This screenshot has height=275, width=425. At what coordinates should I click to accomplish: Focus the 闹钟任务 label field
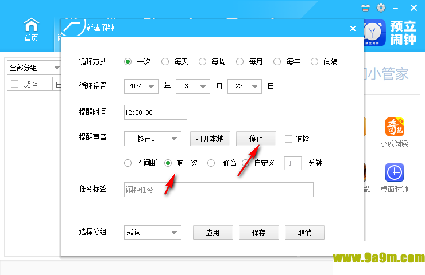coord(219,190)
